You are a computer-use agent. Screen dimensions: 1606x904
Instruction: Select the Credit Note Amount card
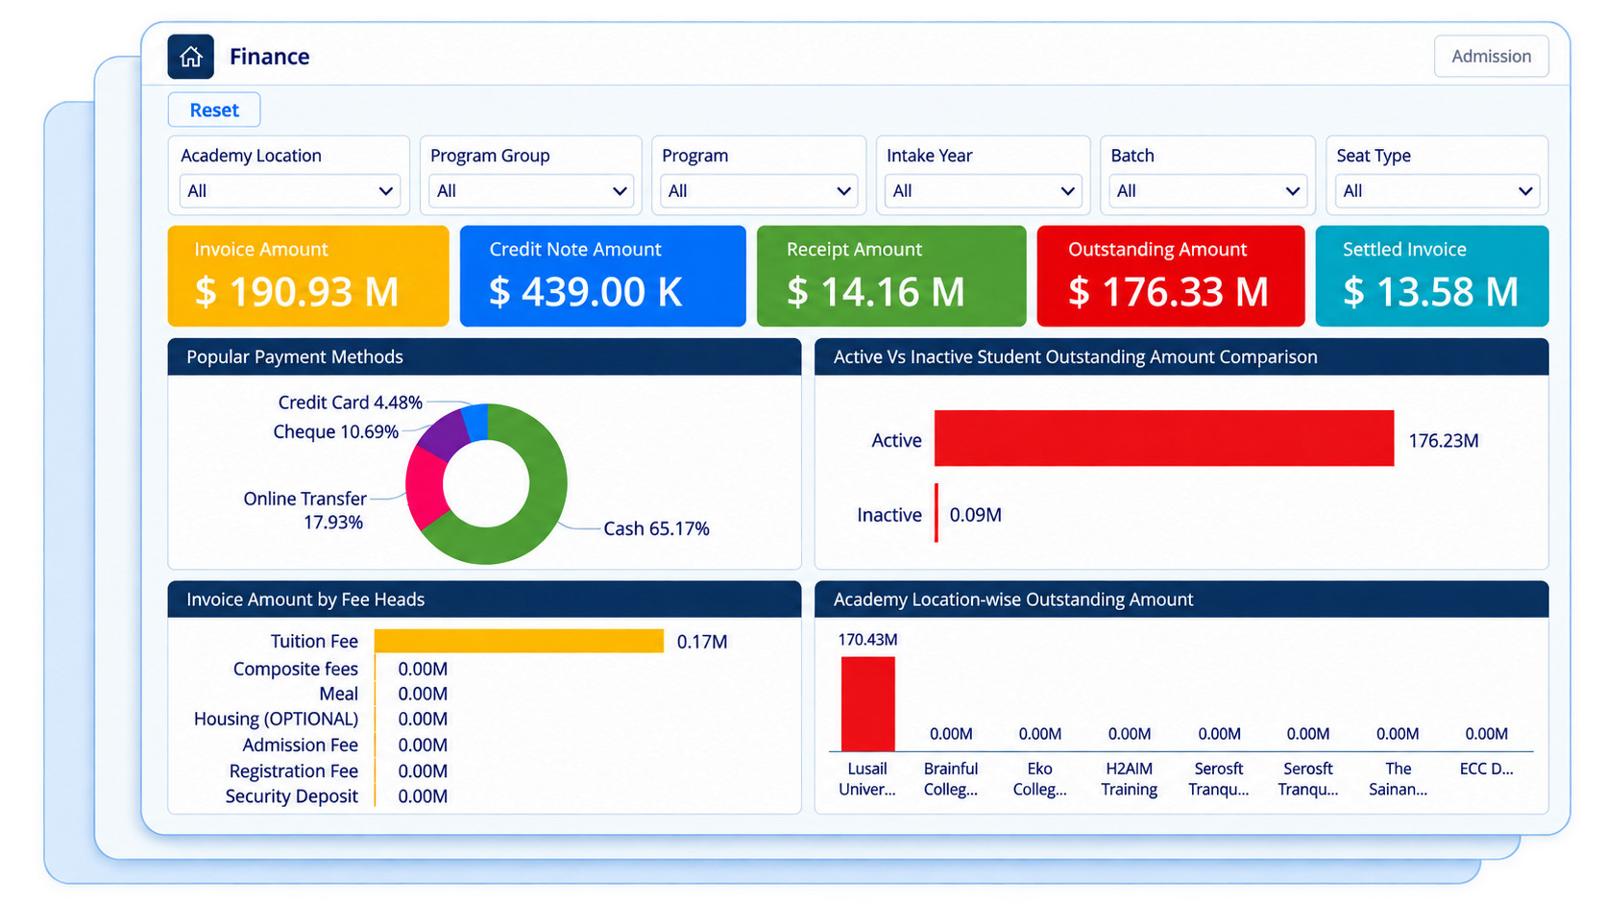point(603,276)
